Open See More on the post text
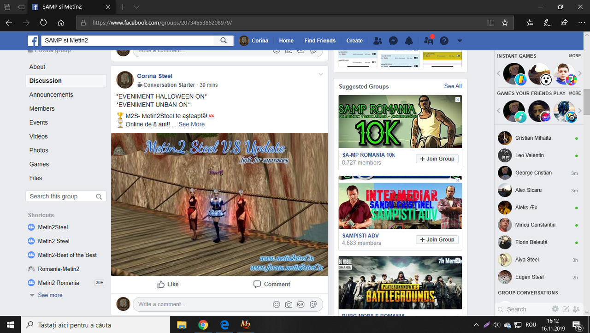Image resolution: width=590 pixels, height=333 pixels. pos(192,124)
